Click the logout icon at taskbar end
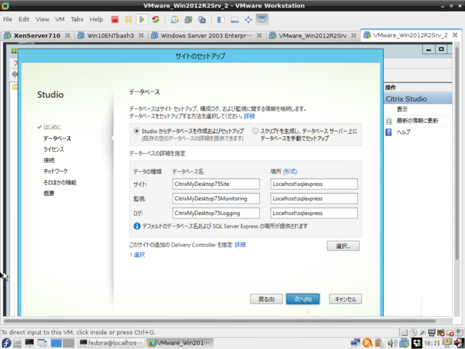The height and width of the screenshot is (349, 465). (x=459, y=343)
